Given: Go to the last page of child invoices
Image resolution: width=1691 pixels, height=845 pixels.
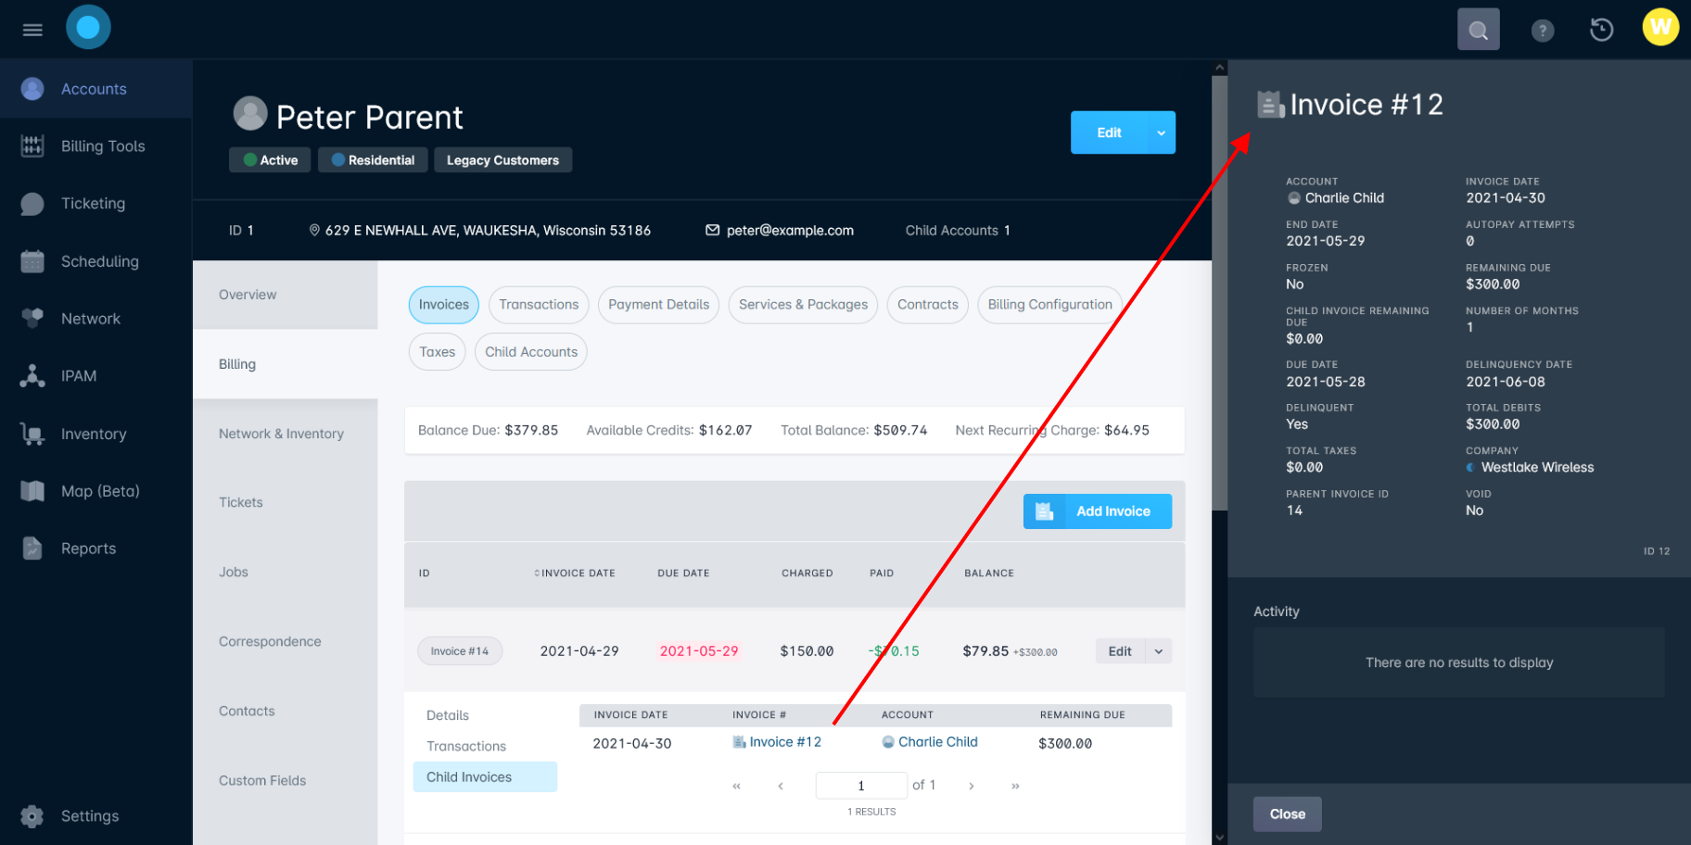Looking at the screenshot, I should pos(1015,786).
